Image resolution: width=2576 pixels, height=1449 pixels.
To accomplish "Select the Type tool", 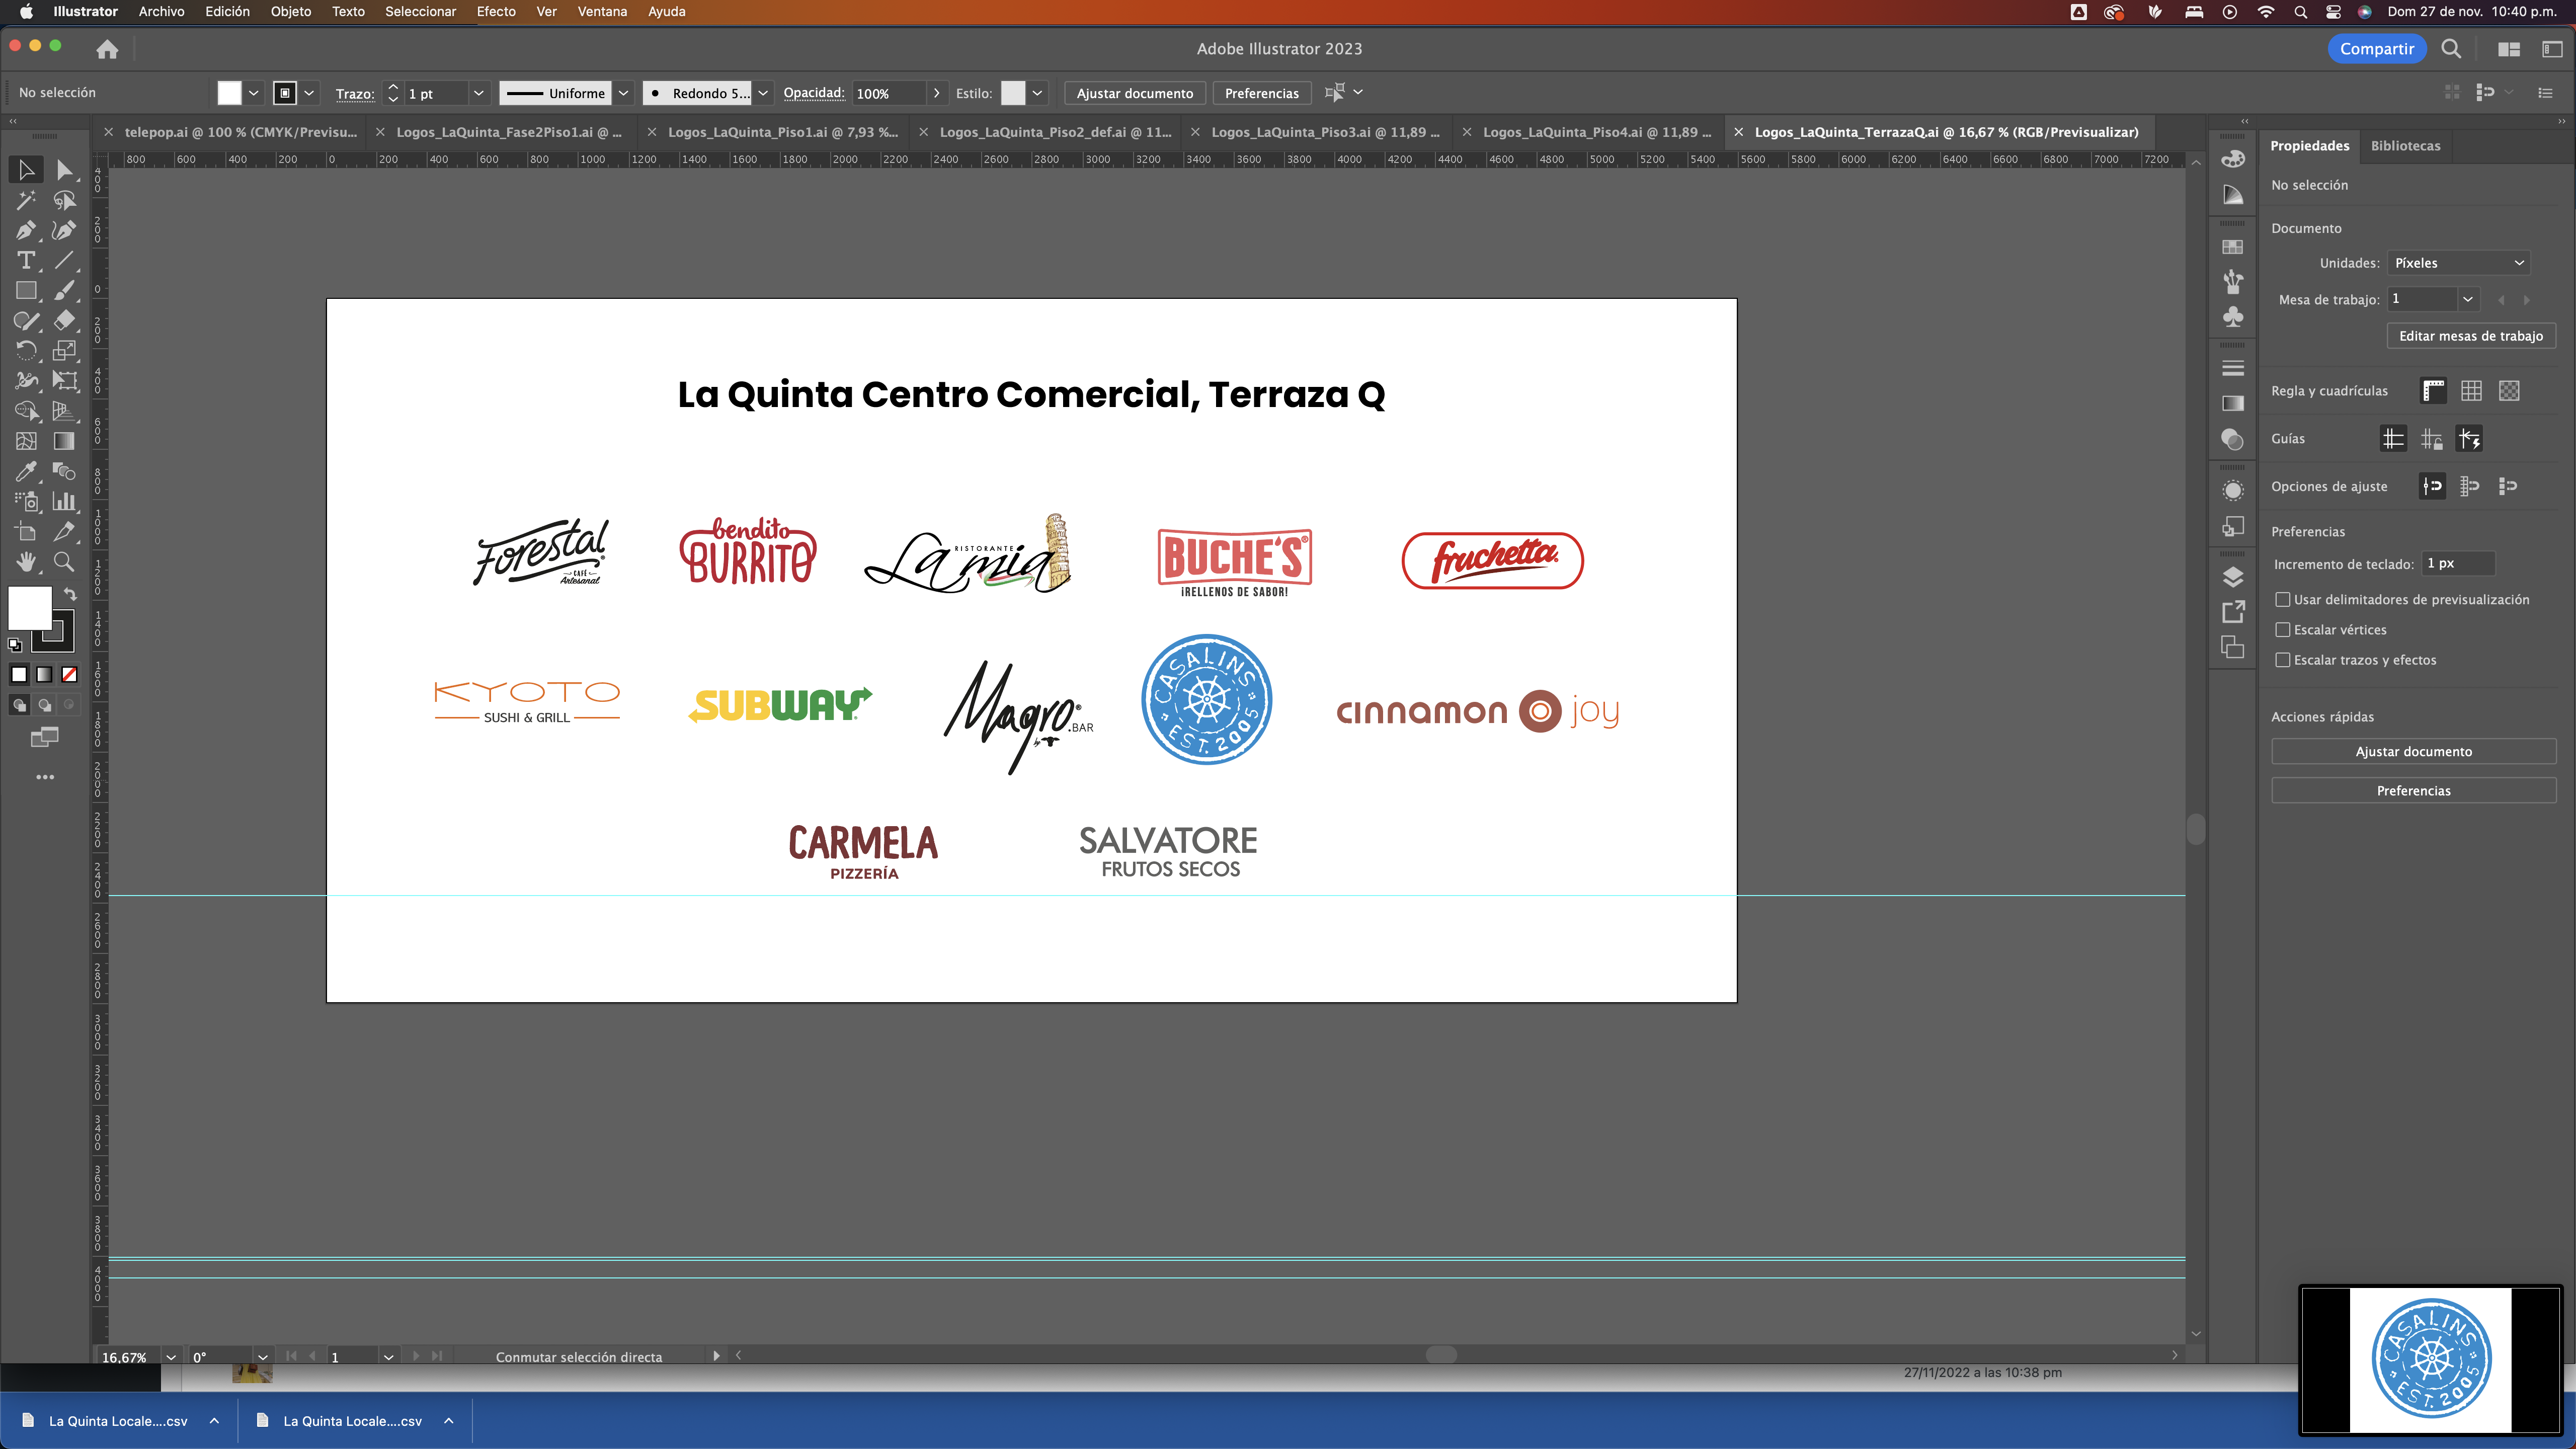I will click(26, 261).
